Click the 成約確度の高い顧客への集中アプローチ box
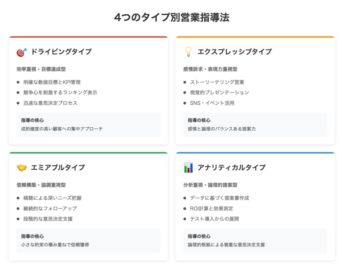The height and width of the screenshot is (270, 342). click(88, 125)
